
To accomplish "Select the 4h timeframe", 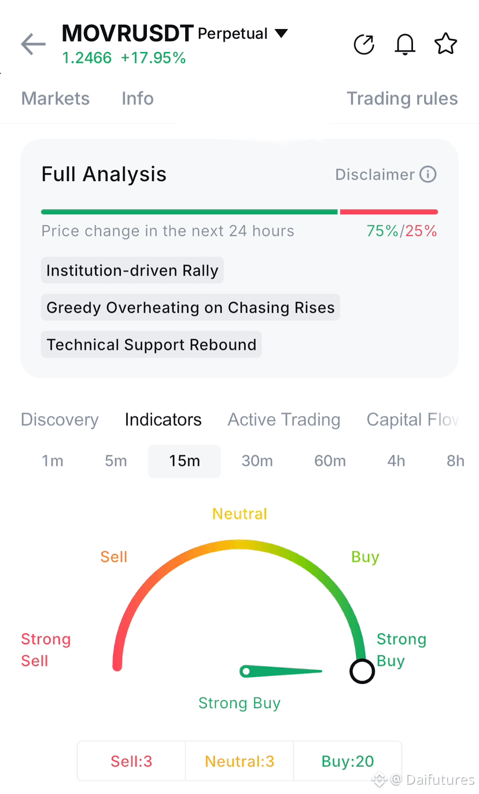I will (396, 461).
